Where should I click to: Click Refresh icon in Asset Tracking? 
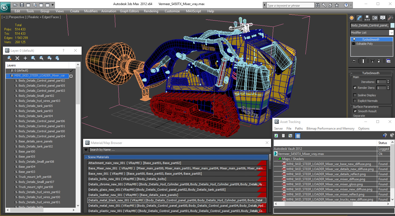pyautogui.click(x=276, y=136)
